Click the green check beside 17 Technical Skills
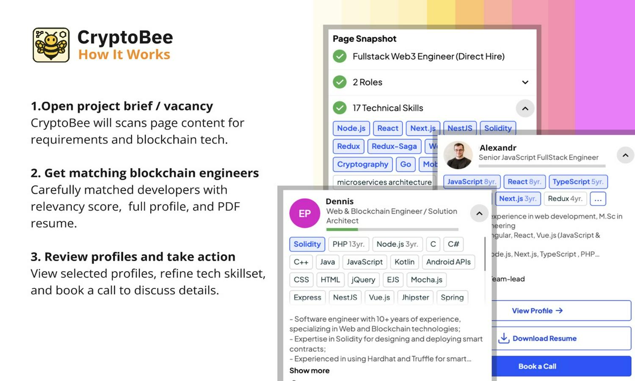This screenshot has height=381, width=635. (340, 108)
